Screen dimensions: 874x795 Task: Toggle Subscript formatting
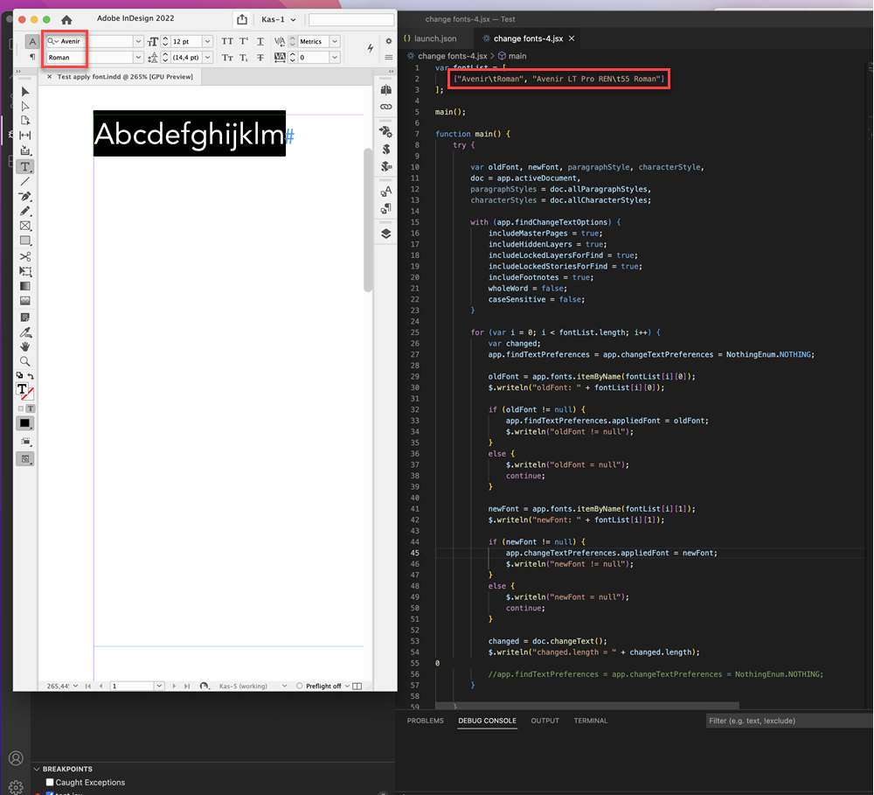[x=244, y=58]
